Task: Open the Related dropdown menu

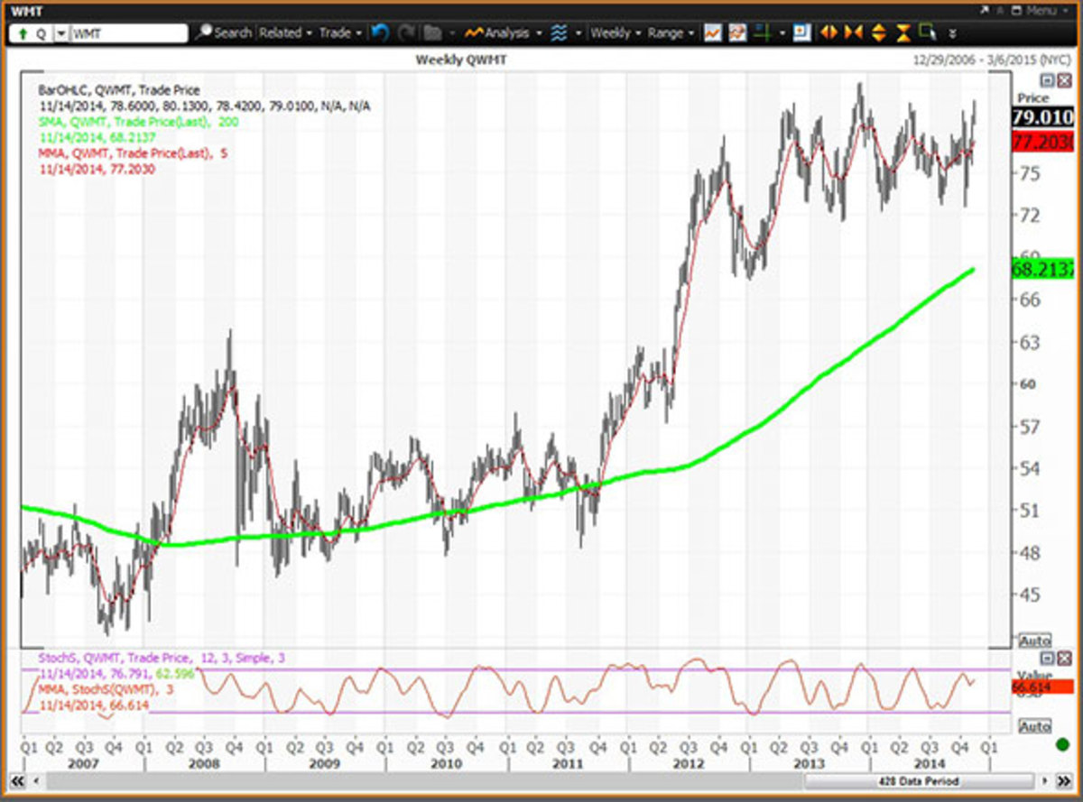Action: click(x=285, y=33)
